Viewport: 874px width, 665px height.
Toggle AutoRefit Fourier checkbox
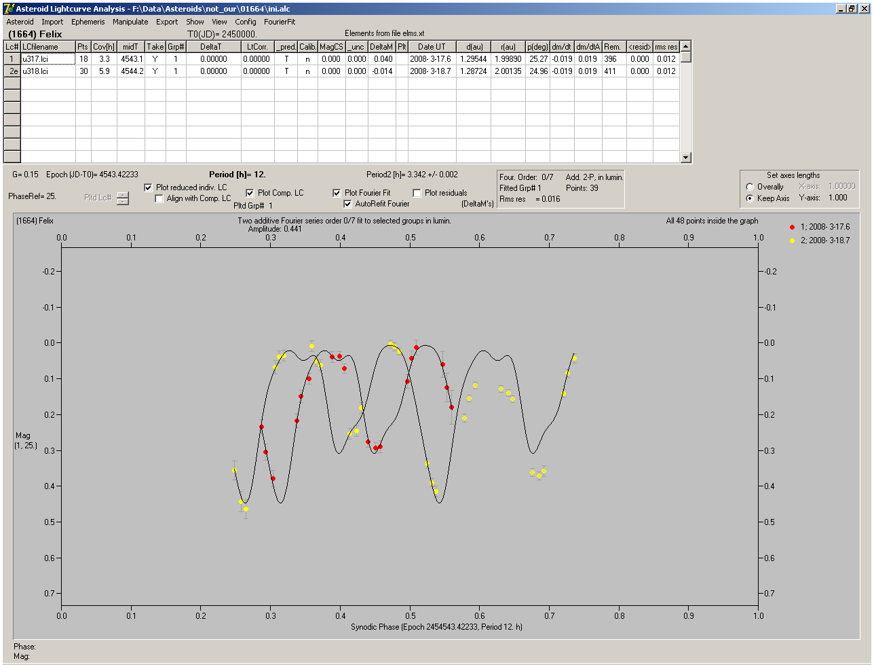click(348, 204)
